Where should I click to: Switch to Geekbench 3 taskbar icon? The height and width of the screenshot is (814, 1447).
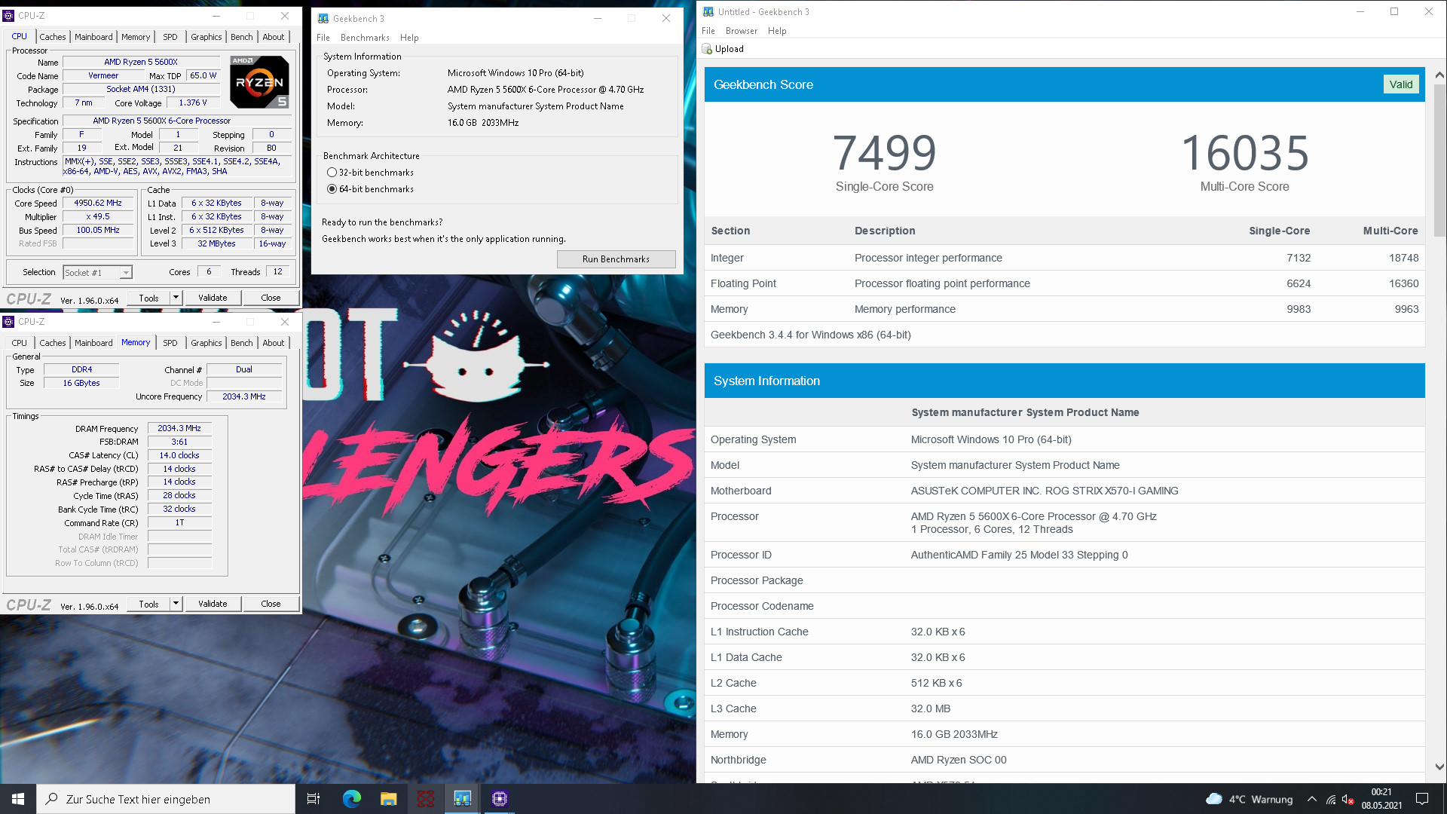tap(462, 799)
